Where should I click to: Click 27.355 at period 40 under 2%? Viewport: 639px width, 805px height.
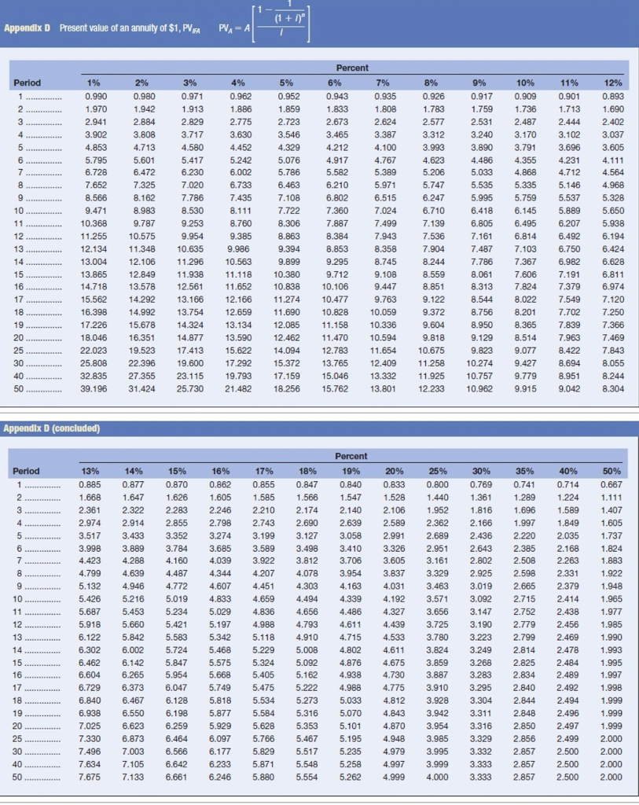pos(142,377)
